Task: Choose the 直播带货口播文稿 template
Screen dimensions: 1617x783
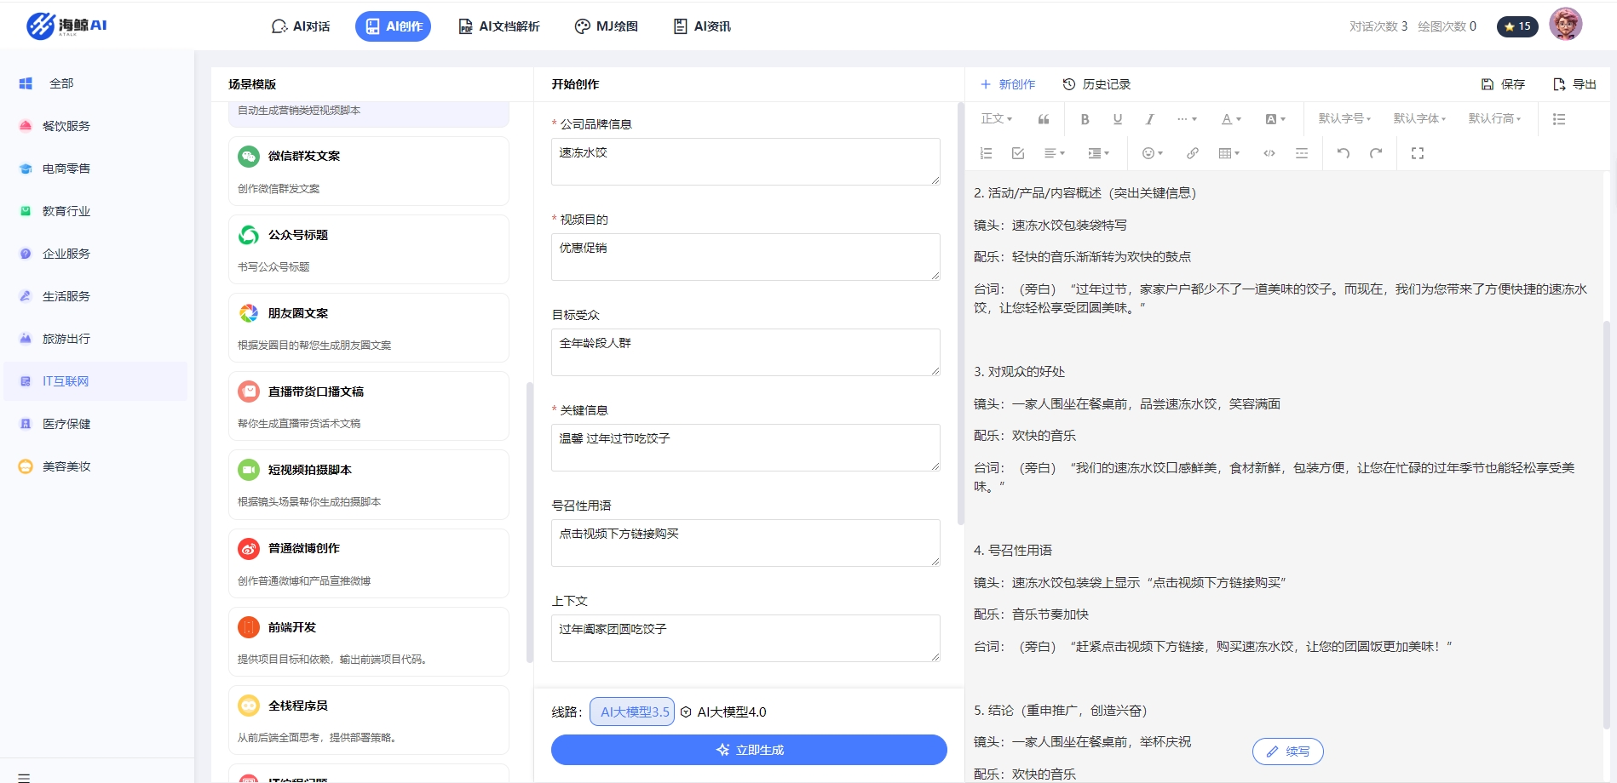Action: (368, 406)
